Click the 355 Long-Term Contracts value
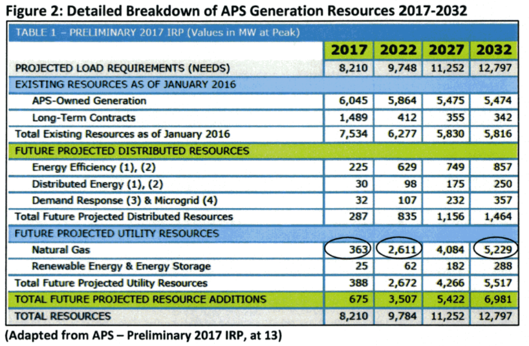The width and height of the screenshot is (529, 346). coord(455,117)
